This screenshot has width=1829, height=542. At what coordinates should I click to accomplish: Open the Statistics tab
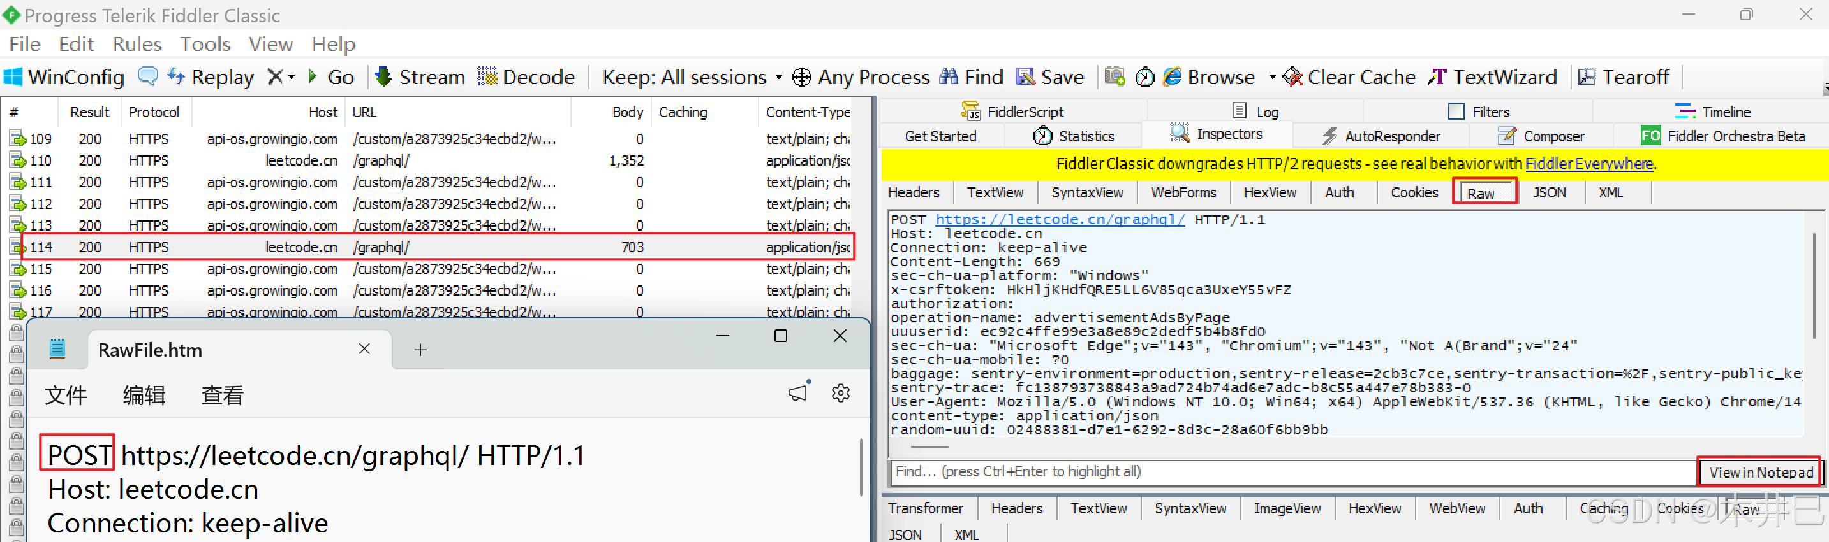1073,136
